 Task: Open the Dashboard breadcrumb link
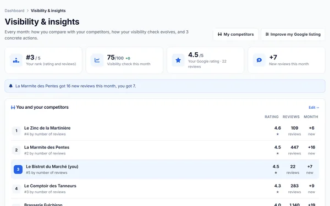point(14,11)
